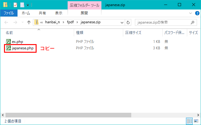Click the New Folder icon in title bar
This screenshot has width=201, height=125.
[22, 5]
